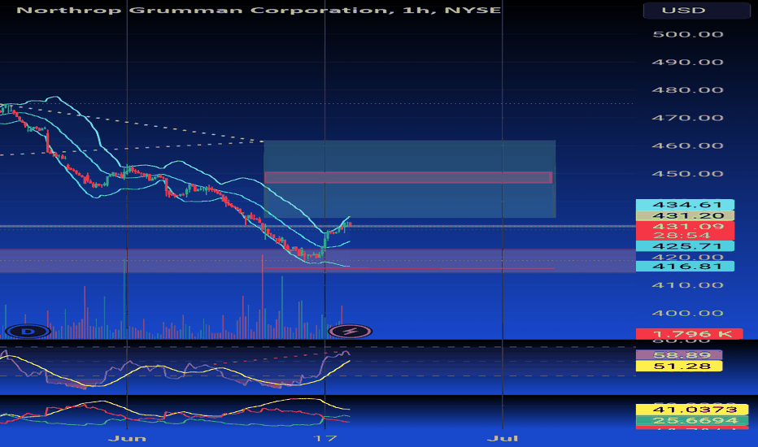Click the Jul date label on time axis
The image size is (758, 447).
[x=503, y=438]
